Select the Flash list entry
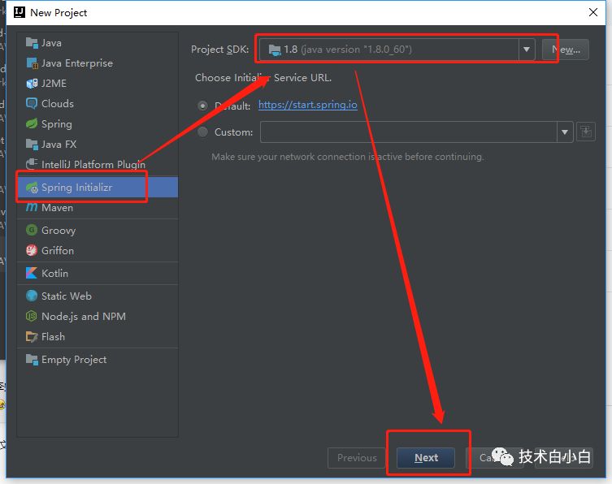Image resolution: width=612 pixels, height=484 pixels. click(x=98, y=336)
